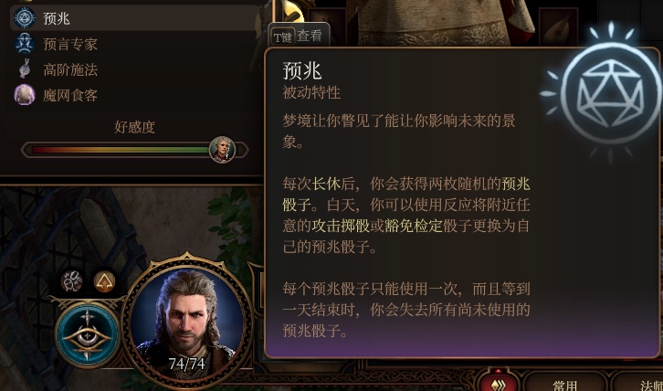This screenshot has height=391, width=663.
Task: Click the 预兆 passive feature icon
Action: pos(25,18)
